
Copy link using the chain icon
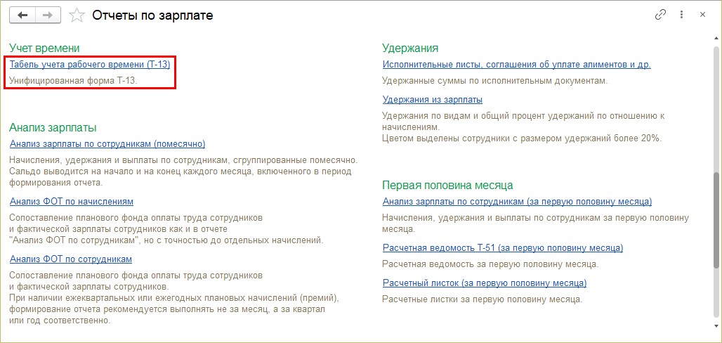pos(660,15)
